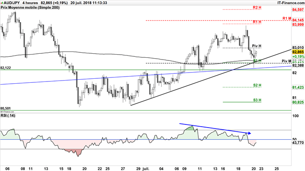Viewport: 305px width, 171px height.
Task: Click the 82,388 price axis label
Action: 298,66
